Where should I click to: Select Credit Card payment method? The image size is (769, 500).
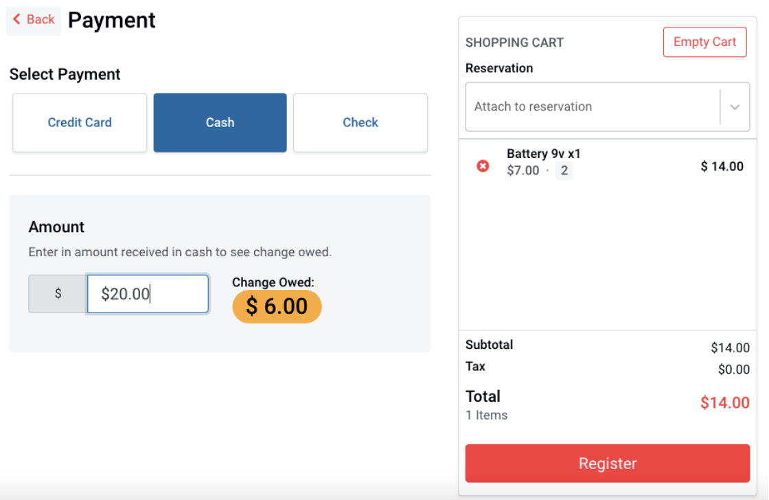click(x=80, y=123)
